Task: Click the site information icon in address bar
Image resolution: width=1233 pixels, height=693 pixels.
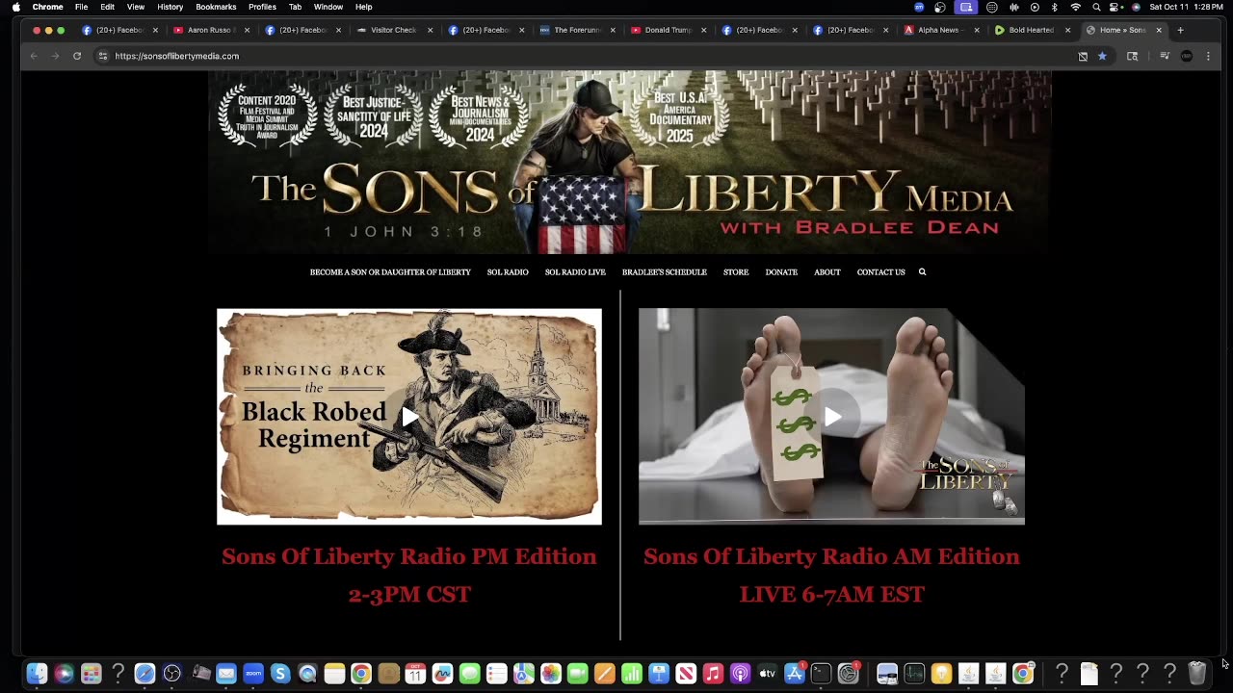Action: point(103,56)
